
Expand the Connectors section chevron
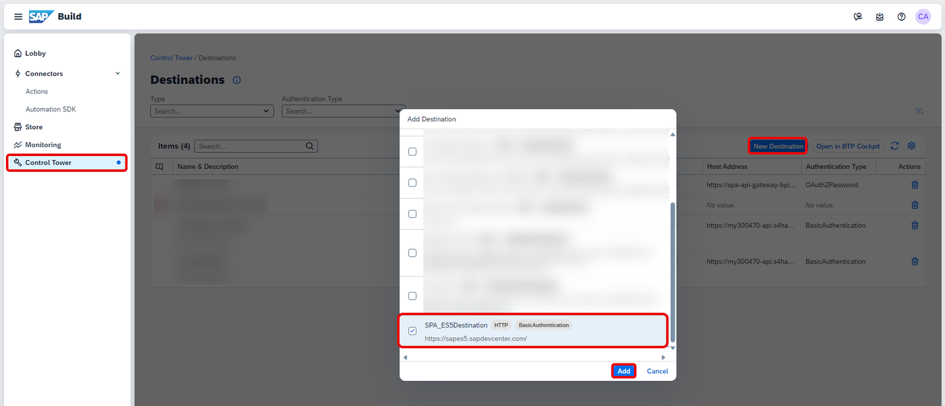click(118, 73)
